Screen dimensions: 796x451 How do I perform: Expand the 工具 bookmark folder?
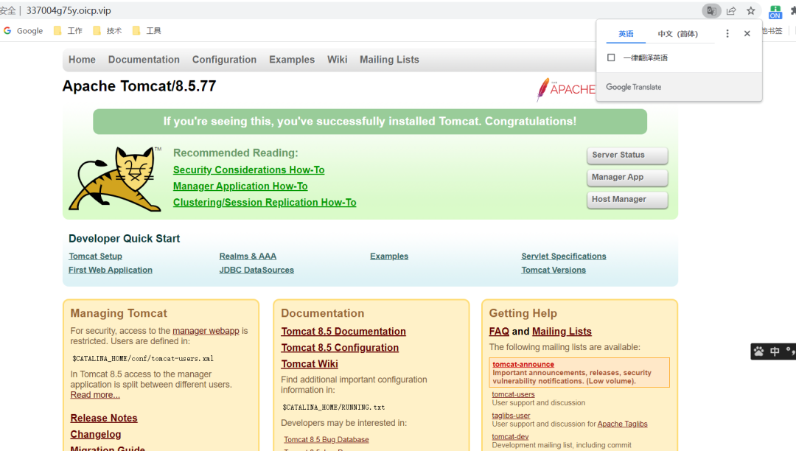point(147,31)
